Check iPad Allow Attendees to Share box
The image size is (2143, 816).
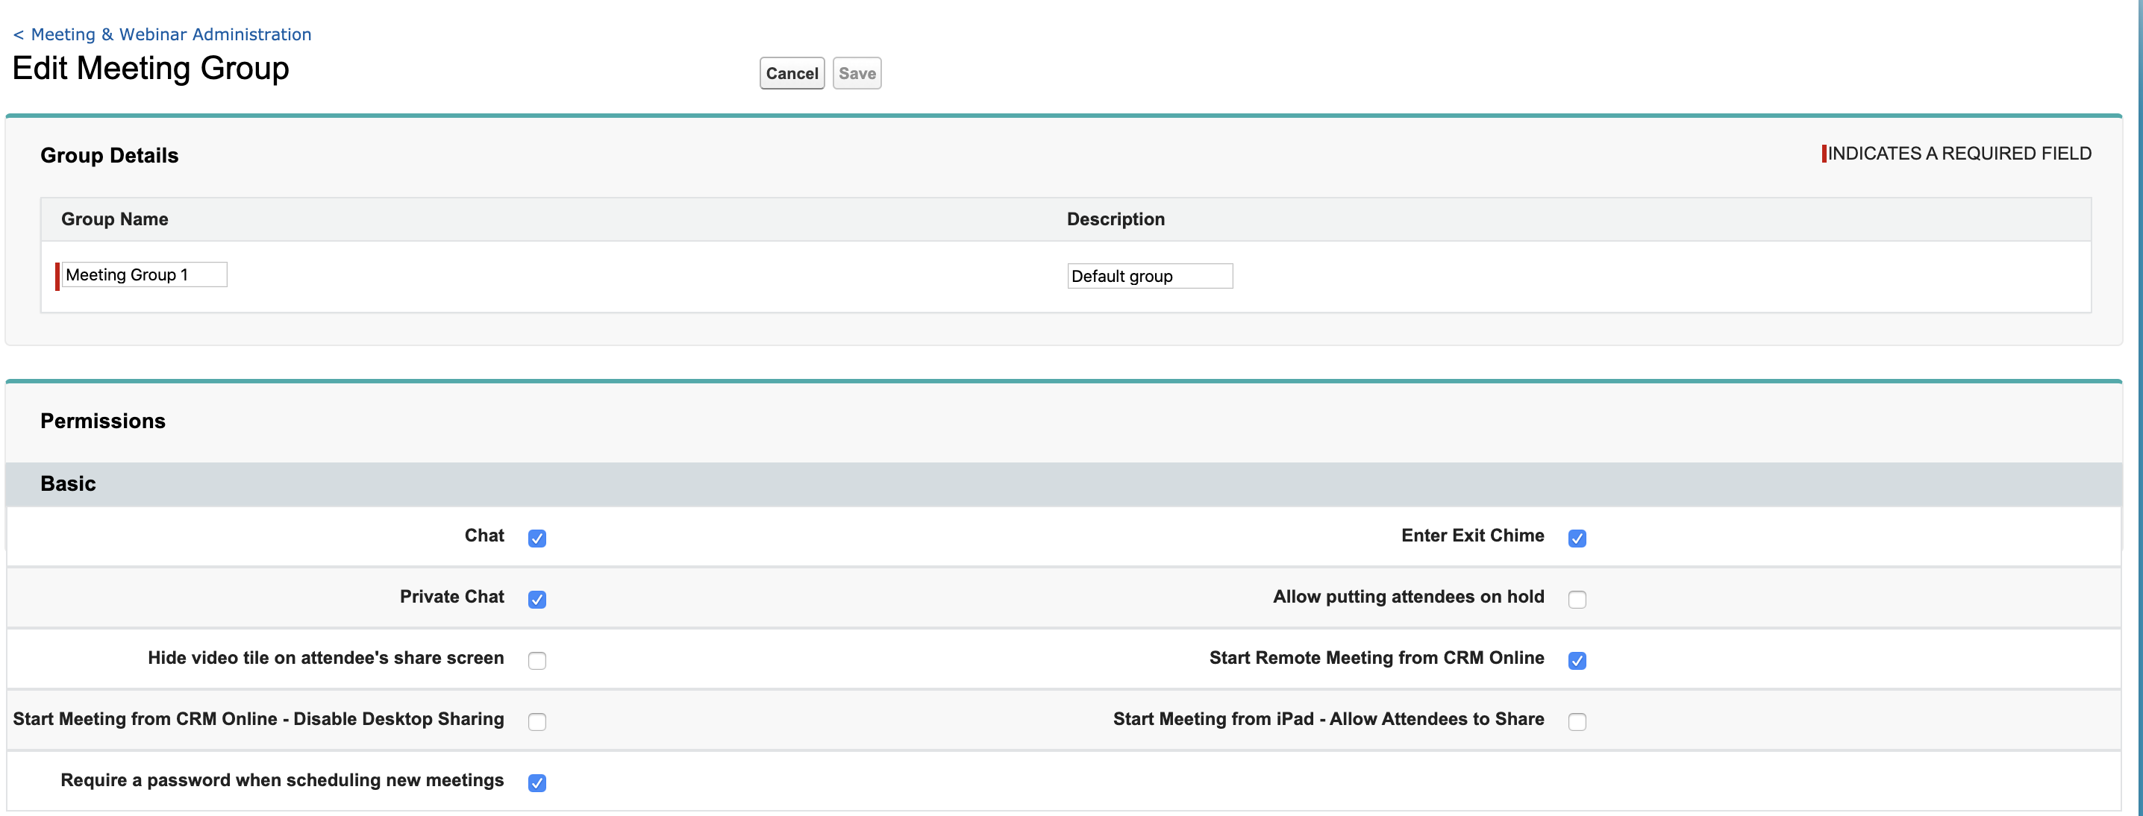pyautogui.click(x=1577, y=721)
